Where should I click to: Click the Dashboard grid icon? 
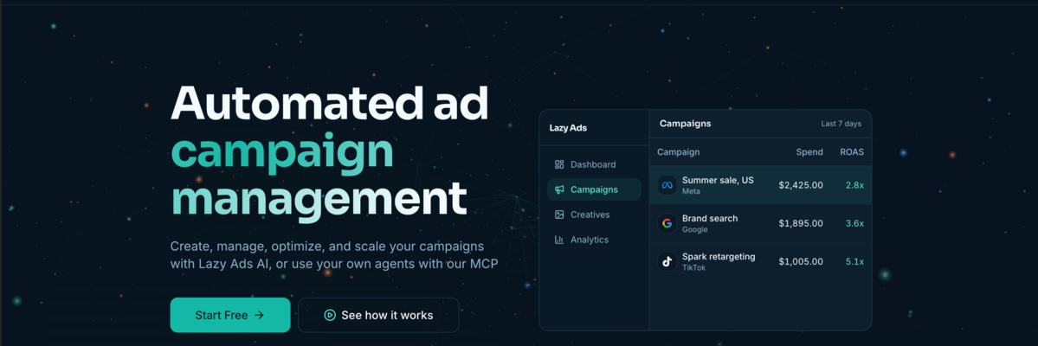click(559, 164)
